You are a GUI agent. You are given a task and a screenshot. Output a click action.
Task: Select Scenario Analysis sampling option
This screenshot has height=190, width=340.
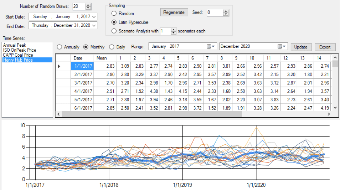[114, 31]
